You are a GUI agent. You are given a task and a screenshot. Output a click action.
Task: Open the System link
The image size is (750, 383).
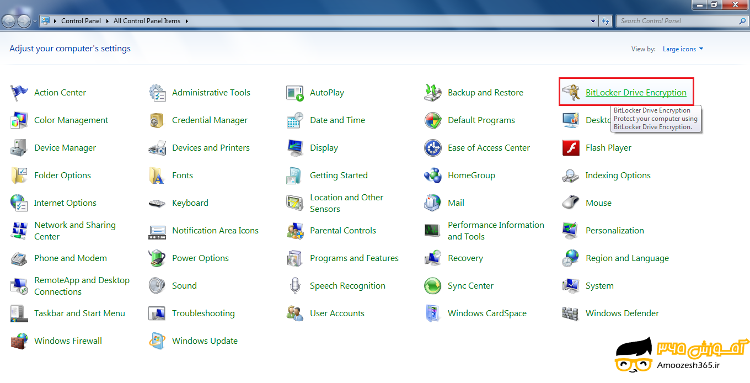[x=599, y=286]
